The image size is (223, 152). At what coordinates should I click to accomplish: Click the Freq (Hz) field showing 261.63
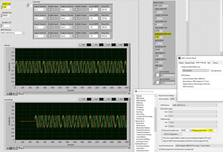point(106,10)
